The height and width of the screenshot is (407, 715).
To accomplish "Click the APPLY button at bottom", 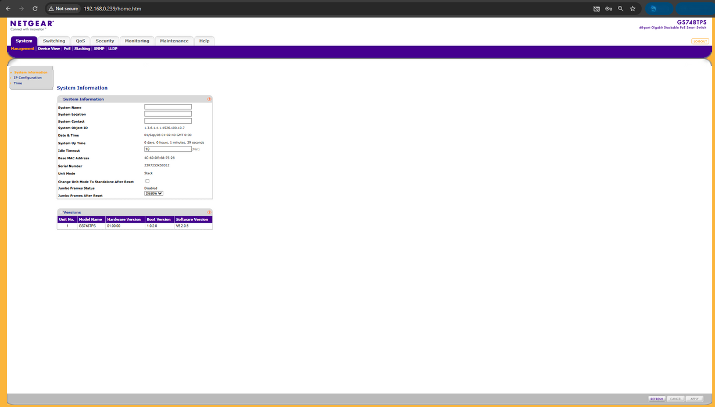I will [694, 399].
